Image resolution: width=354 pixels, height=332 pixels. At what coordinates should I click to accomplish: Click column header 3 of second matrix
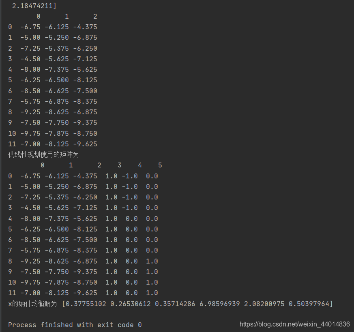point(120,165)
